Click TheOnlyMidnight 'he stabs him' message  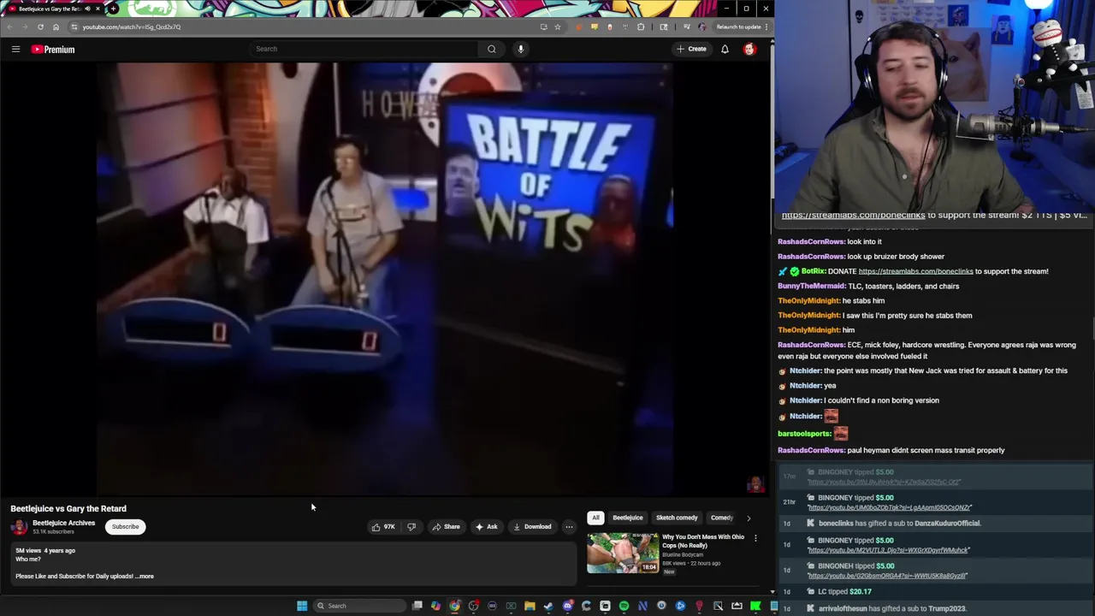[x=831, y=300]
